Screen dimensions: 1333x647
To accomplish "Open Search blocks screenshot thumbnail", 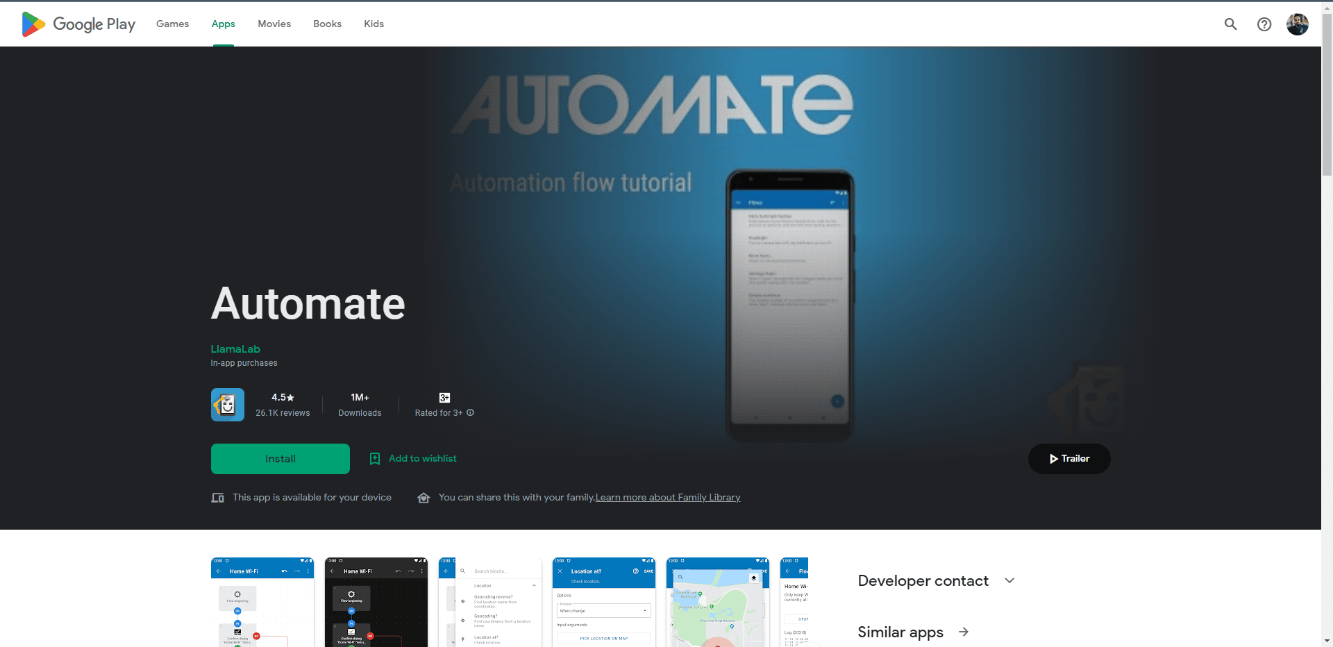I will [x=490, y=602].
